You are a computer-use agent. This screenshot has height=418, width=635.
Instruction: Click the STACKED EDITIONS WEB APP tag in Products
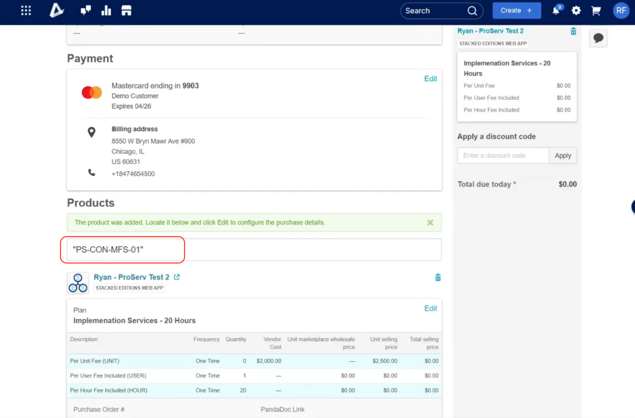click(129, 288)
